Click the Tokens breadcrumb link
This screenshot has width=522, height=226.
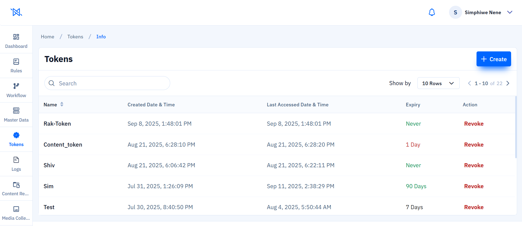click(75, 37)
